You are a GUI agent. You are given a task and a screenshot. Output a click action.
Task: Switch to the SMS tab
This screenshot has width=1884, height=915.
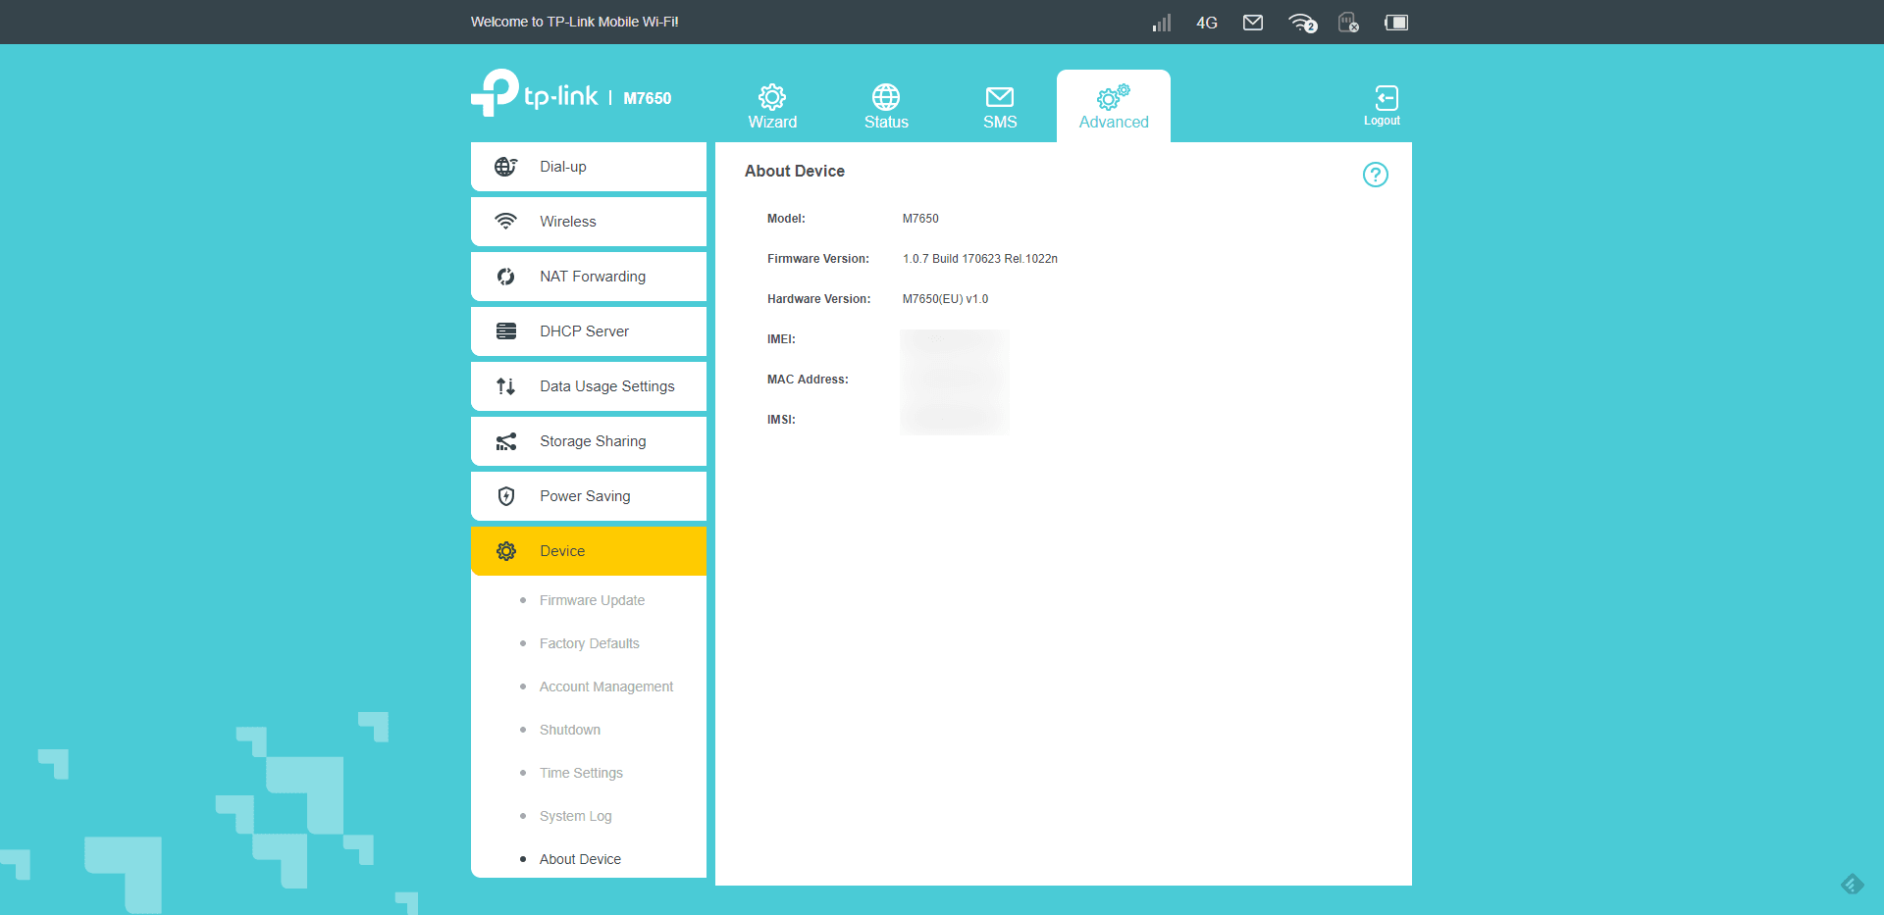(1000, 106)
